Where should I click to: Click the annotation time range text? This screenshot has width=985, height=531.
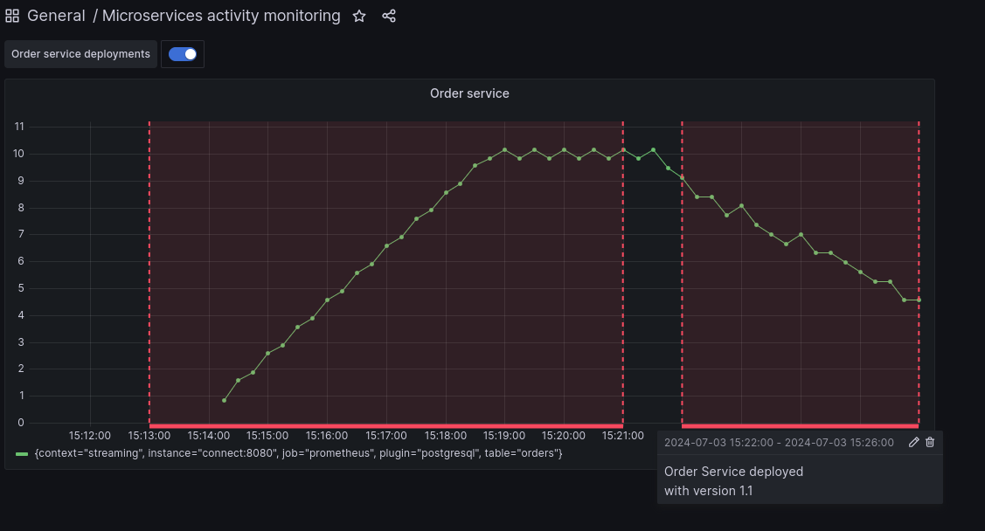[778, 442]
